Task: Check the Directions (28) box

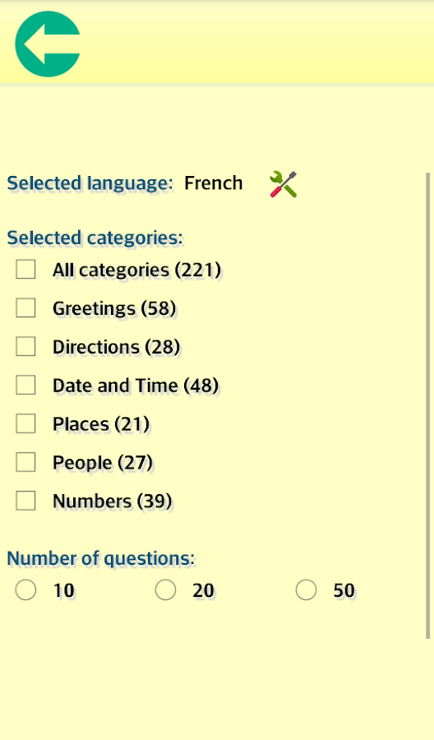Action: [x=25, y=347]
